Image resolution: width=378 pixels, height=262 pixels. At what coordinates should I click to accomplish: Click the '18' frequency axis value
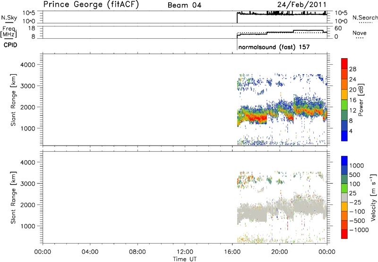point(32,28)
